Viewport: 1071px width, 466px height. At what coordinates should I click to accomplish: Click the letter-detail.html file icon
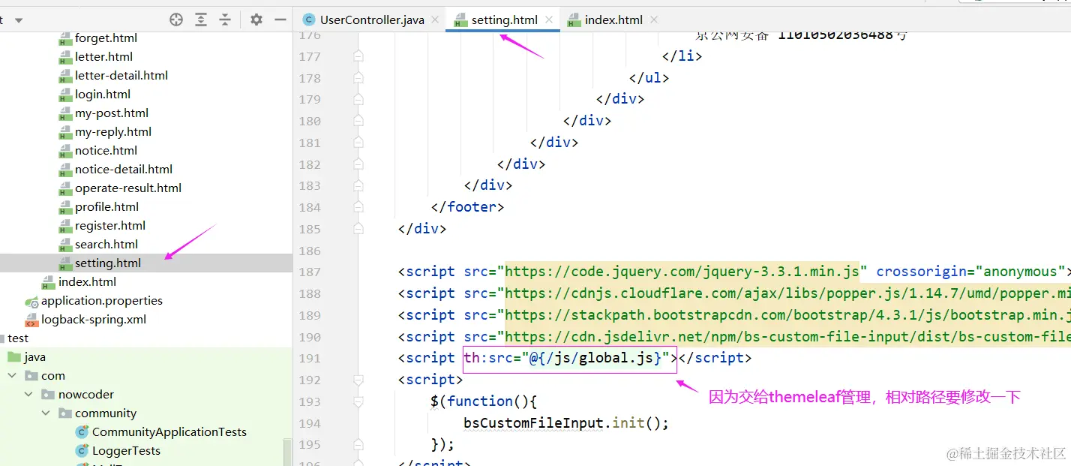(65, 76)
